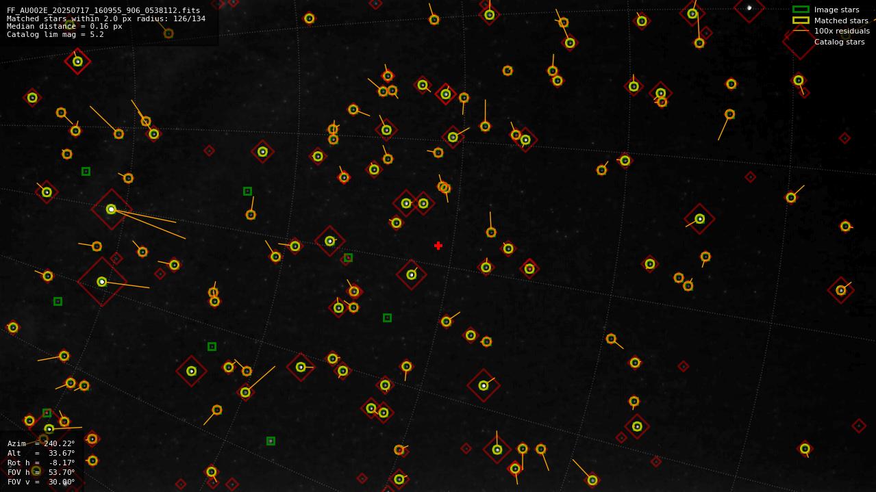The width and height of the screenshot is (876, 492).
Task: Click the 'Rot h = -8.17°' readout
Action: click(x=41, y=463)
